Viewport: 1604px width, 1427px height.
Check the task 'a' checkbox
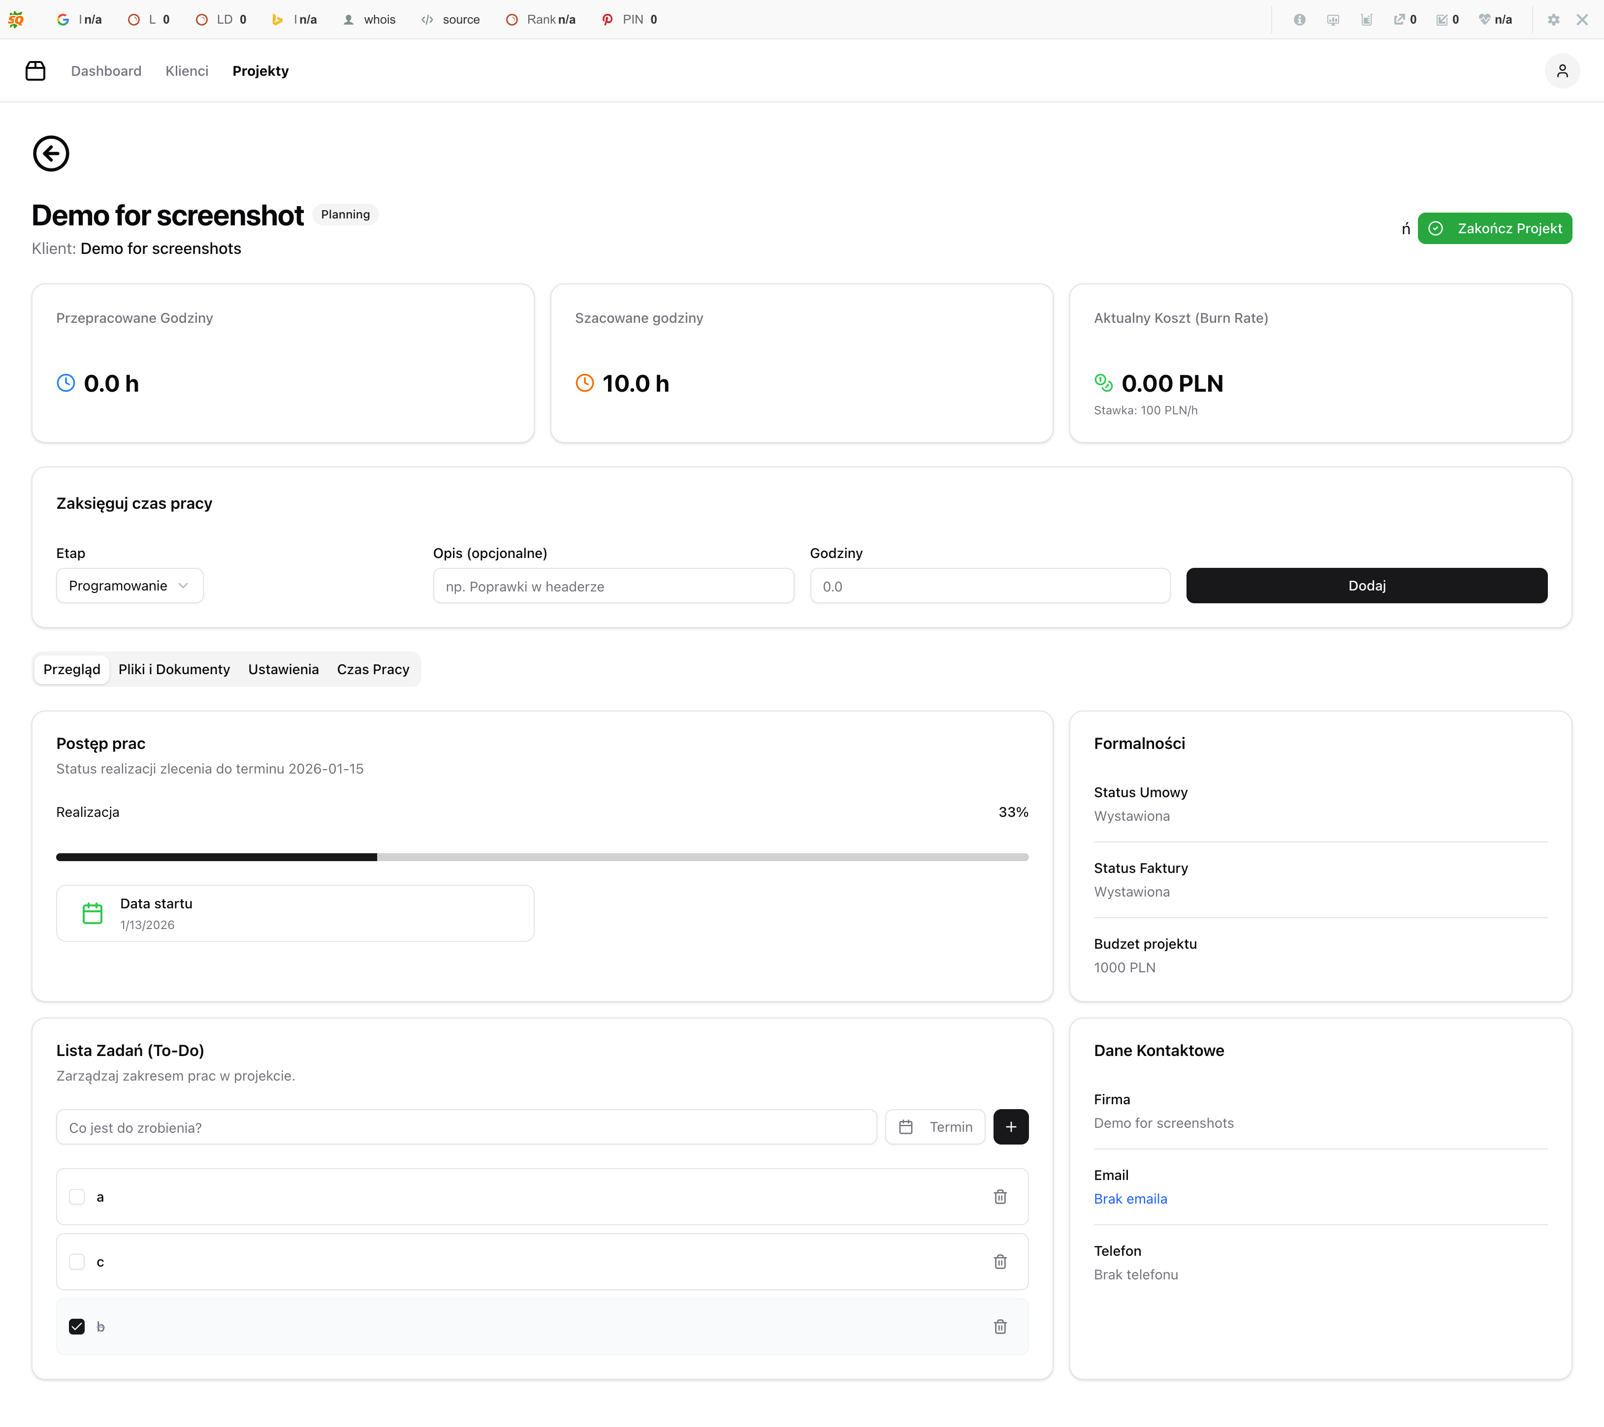click(77, 1197)
